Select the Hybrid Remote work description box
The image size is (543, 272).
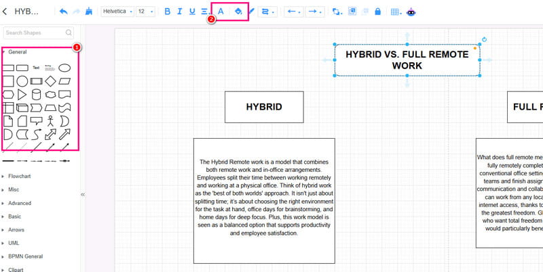pyautogui.click(x=264, y=201)
